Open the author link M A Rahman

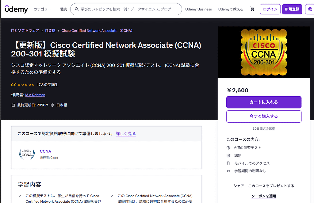click(x=35, y=95)
